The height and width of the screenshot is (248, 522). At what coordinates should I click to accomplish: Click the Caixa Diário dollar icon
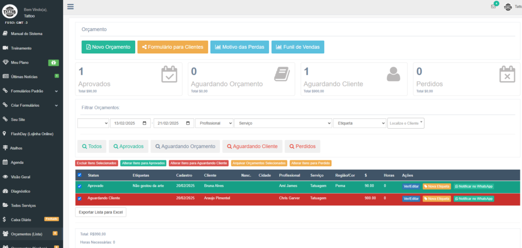(x=4, y=220)
